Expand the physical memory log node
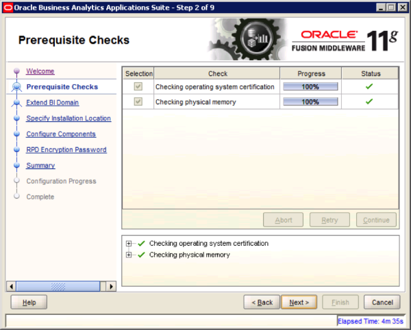The width and height of the screenshot is (411, 330). [129, 255]
